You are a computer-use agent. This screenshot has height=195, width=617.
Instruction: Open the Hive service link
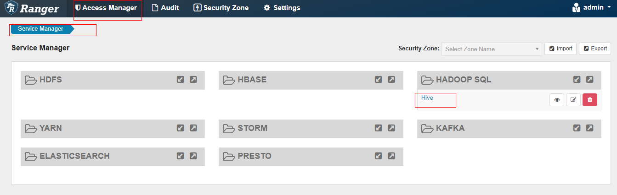427,98
